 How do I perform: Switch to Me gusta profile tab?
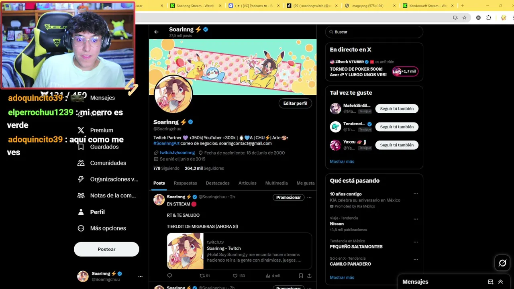coord(306,183)
